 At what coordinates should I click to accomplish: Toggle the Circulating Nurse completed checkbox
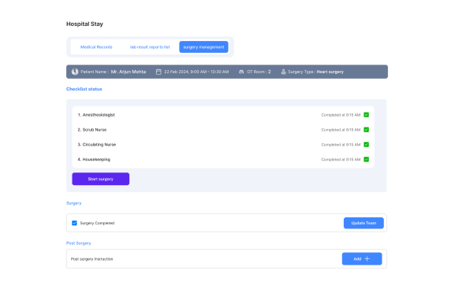coord(366,144)
